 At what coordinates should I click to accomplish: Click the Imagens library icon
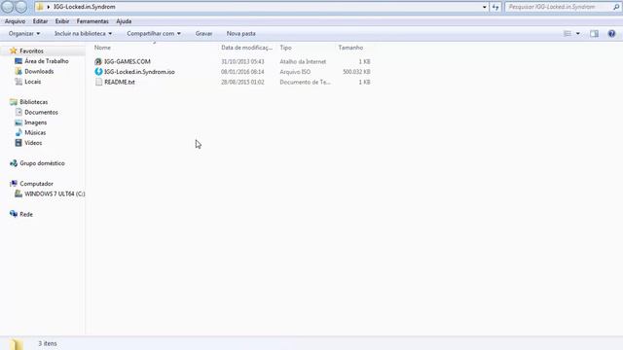(x=18, y=122)
